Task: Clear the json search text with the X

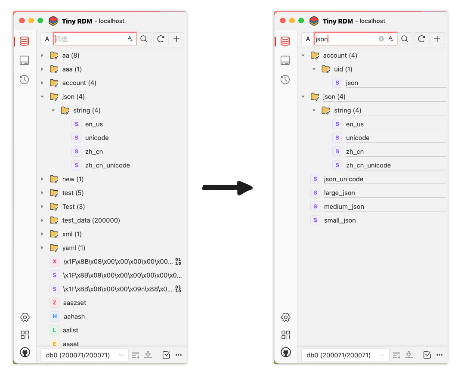Action: (381, 38)
